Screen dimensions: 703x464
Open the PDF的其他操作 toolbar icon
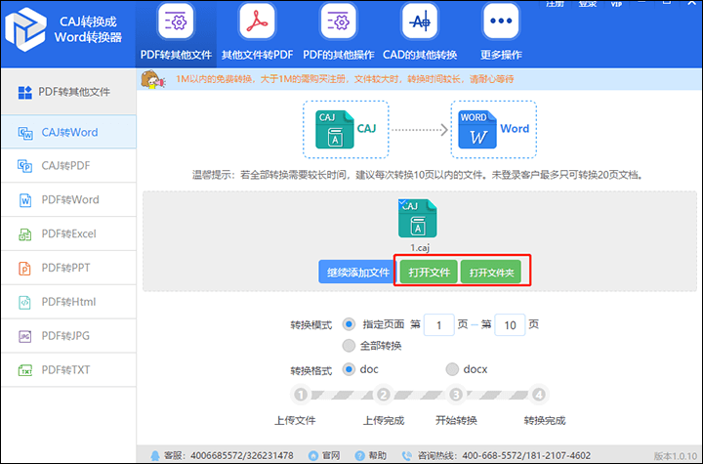tap(338, 21)
